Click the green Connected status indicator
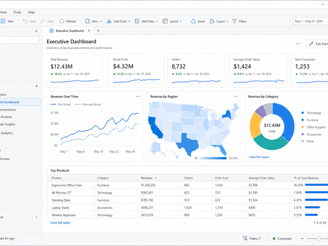328x246 pixels. point(274,239)
